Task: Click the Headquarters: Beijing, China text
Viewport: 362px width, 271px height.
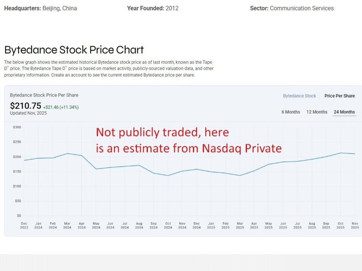Action: click(x=40, y=8)
